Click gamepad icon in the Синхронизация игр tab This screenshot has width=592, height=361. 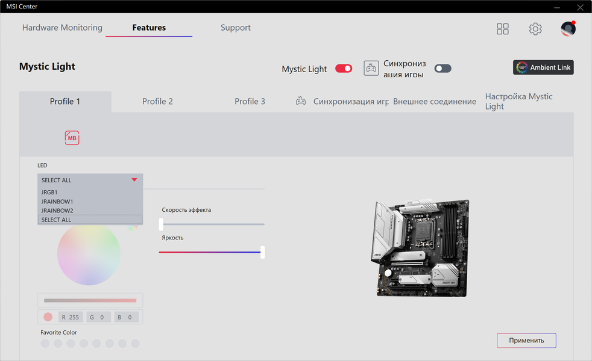(x=301, y=101)
